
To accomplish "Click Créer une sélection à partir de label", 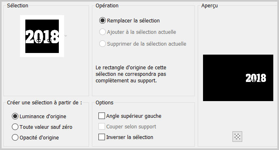I will pos(45,103).
